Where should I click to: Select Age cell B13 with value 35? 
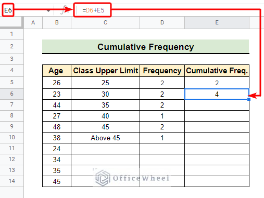point(57,170)
